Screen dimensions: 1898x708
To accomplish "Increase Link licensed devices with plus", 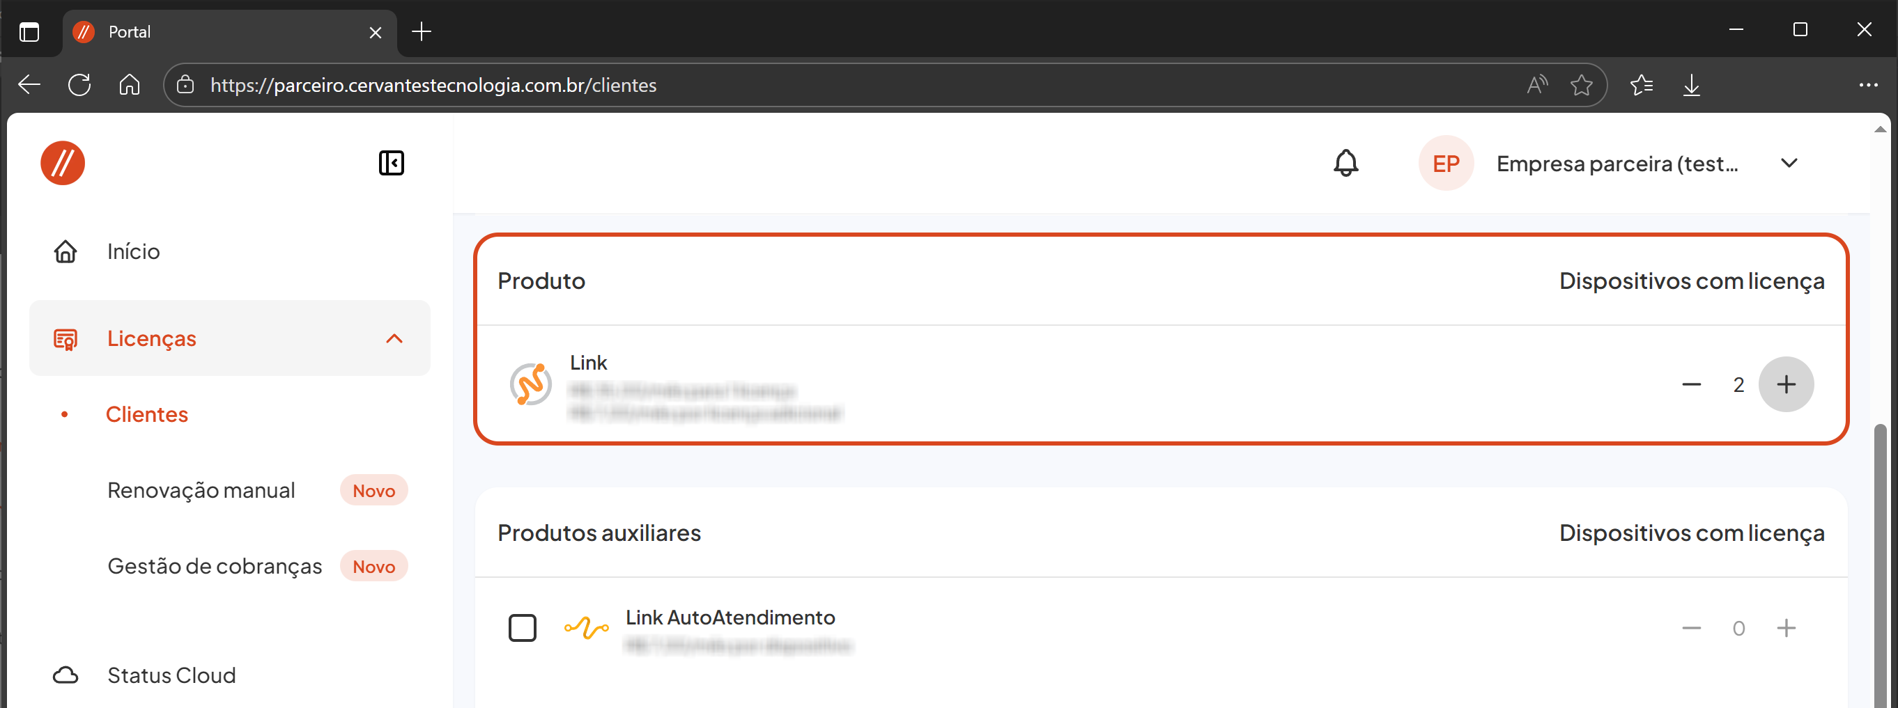I will pos(1785,384).
